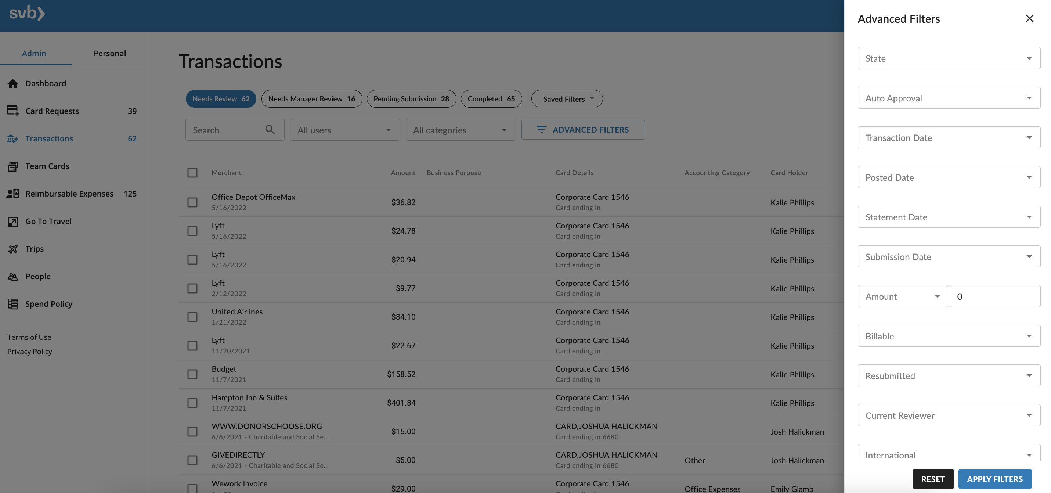Select Pending Submission 28 filter

coord(411,99)
